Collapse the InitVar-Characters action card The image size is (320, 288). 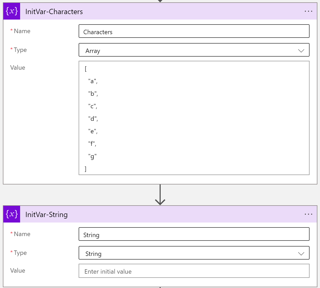tap(157, 11)
